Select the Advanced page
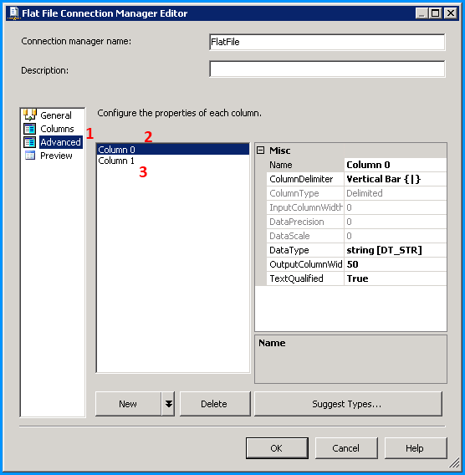 click(60, 142)
